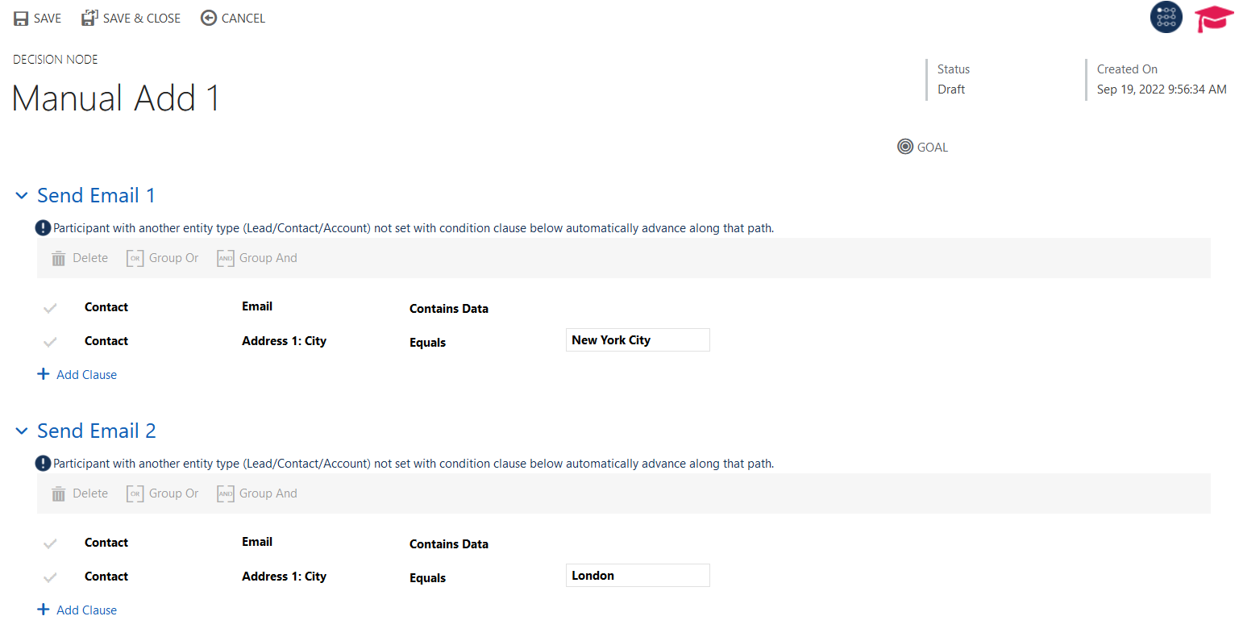Open Contains Data operator in Send Email 1

[449, 309]
